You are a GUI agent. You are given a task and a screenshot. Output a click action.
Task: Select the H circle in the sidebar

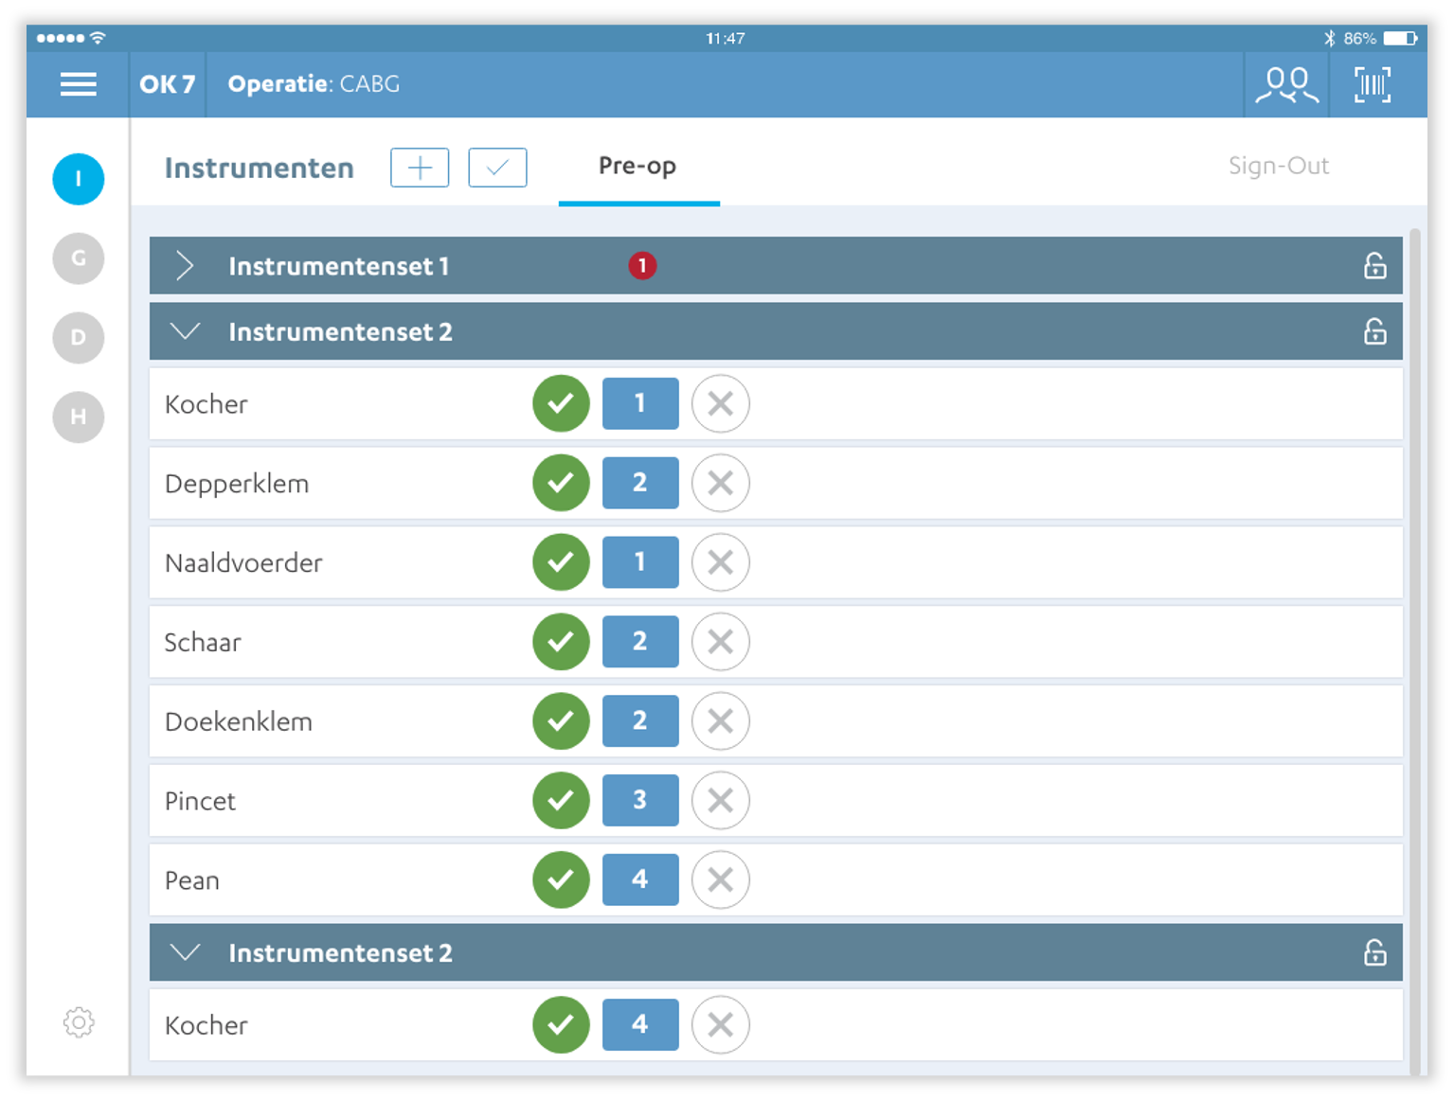(79, 417)
